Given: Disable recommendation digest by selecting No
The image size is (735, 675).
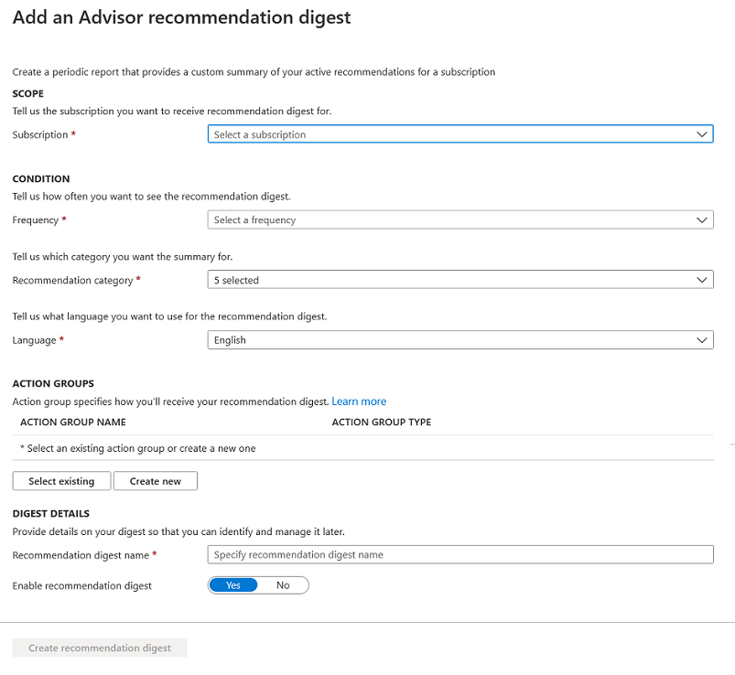Looking at the screenshot, I should click(283, 585).
